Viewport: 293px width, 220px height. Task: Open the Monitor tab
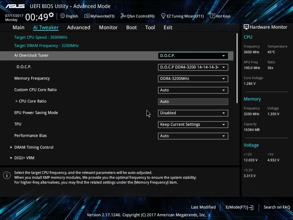[108, 27]
